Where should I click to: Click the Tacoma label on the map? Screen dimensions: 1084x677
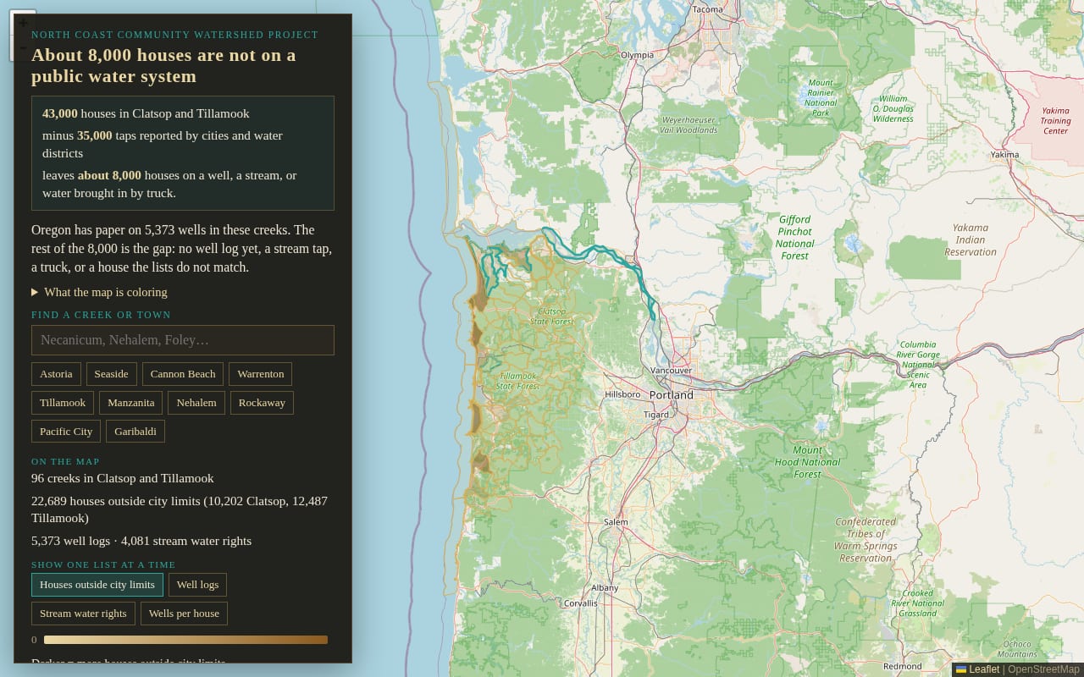click(x=708, y=9)
